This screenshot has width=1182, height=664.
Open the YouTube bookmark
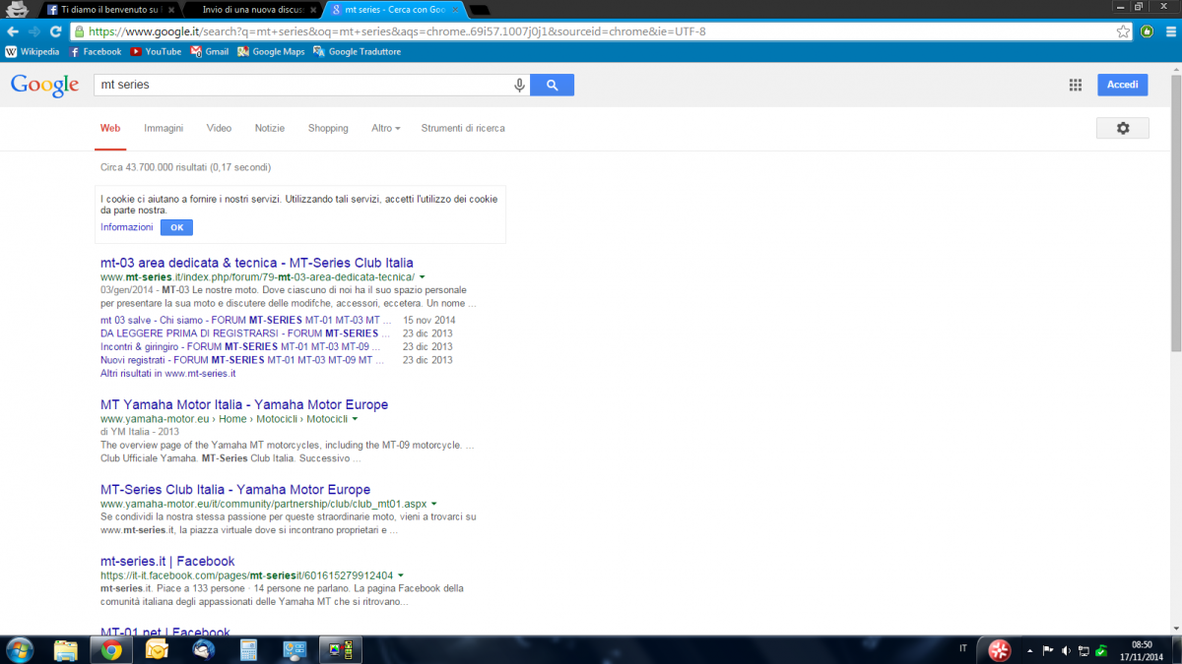click(157, 51)
